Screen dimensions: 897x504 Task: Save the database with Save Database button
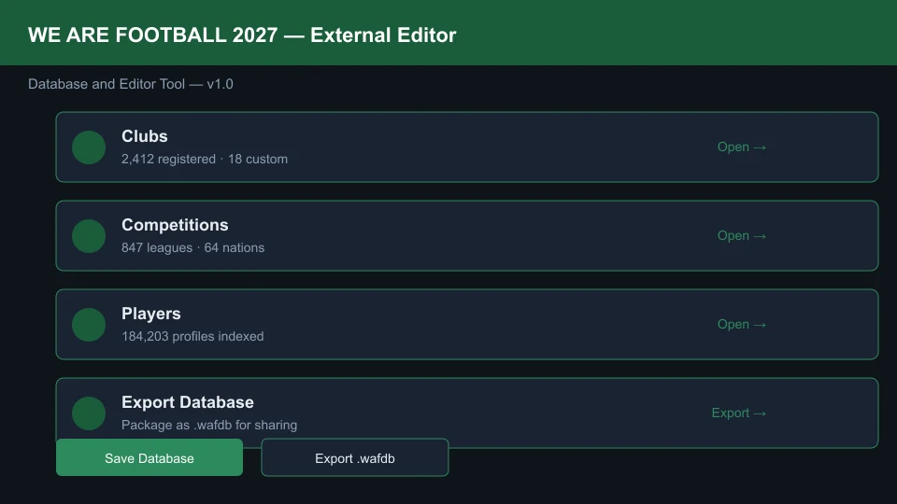click(149, 457)
